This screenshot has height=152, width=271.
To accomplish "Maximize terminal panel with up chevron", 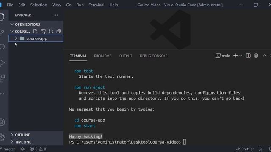I will pos(265,55).
